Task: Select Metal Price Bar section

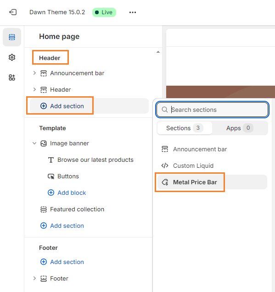Action: (212, 182)
